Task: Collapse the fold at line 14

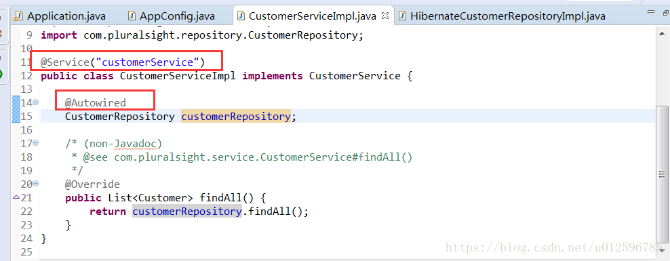Action: click(x=36, y=102)
